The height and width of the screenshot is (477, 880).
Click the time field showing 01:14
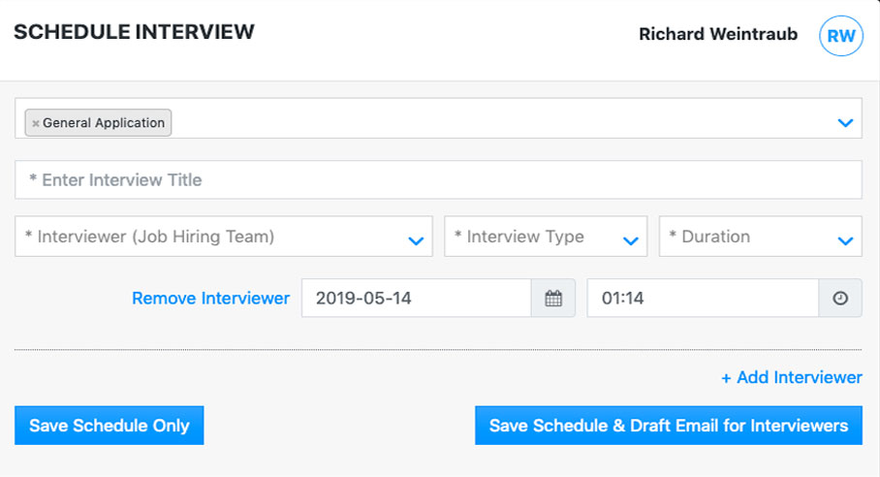pyautogui.click(x=703, y=299)
